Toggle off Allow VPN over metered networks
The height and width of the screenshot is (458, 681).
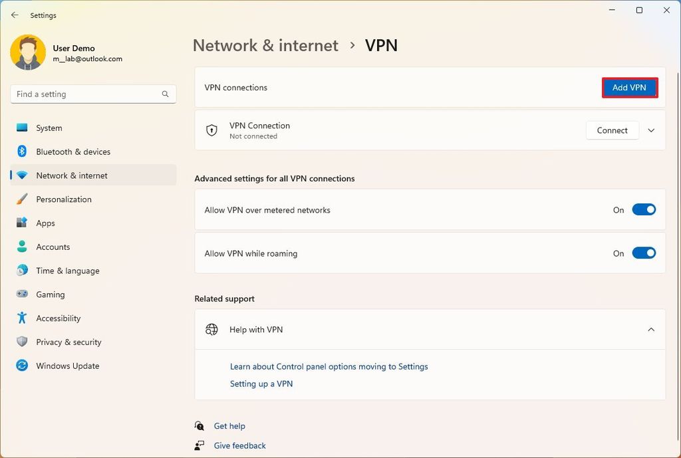pos(643,209)
